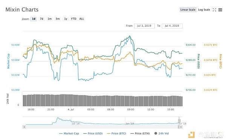Toggle fullscreen chart view icon
226x140 pixels.
214,10
